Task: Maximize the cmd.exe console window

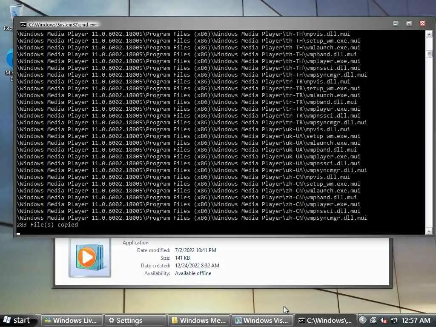Action: pyautogui.click(x=409, y=24)
